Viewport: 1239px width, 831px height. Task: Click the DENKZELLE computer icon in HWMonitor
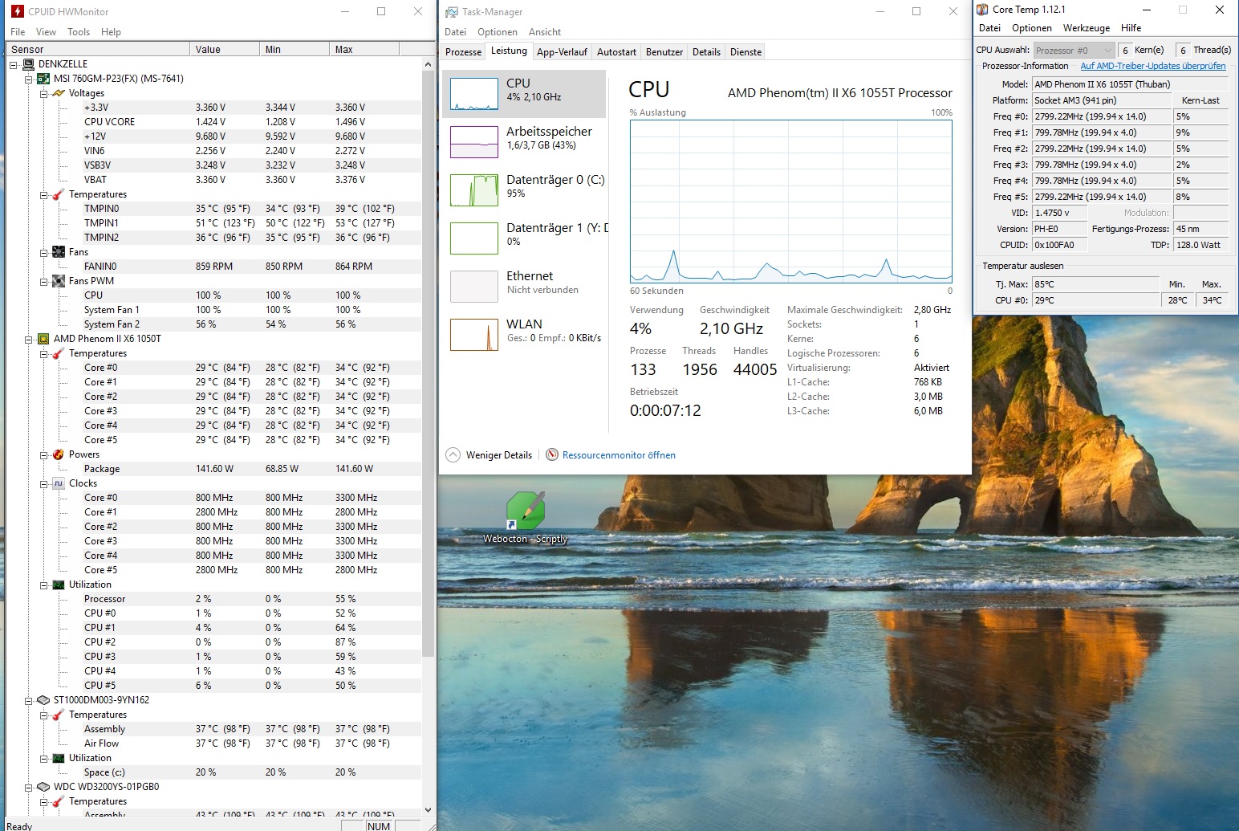pyautogui.click(x=29, y=64)
